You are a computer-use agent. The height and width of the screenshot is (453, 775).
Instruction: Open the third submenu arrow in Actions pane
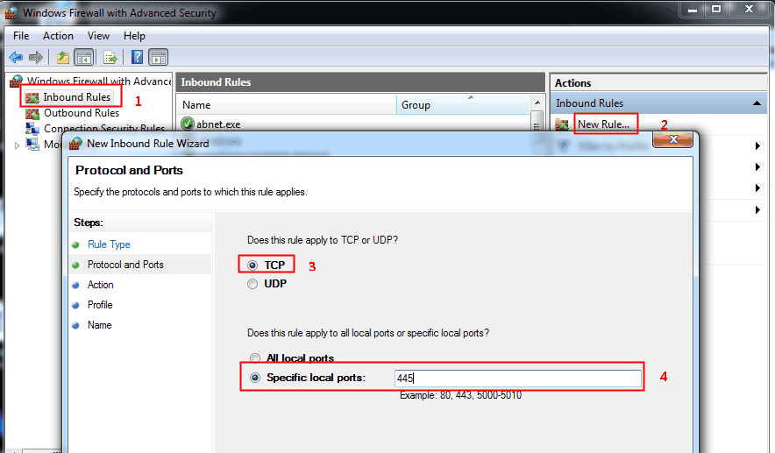point(757,188)
